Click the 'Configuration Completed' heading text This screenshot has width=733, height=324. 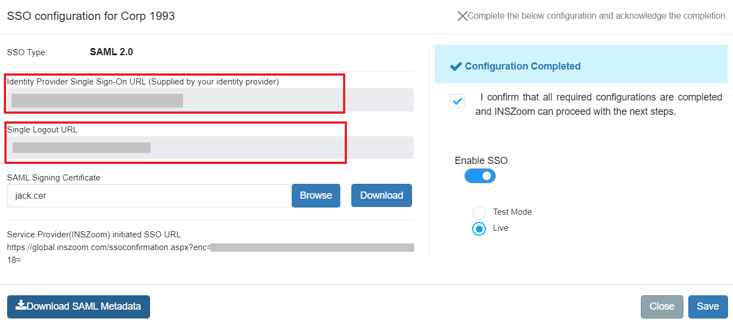(522, 66)
